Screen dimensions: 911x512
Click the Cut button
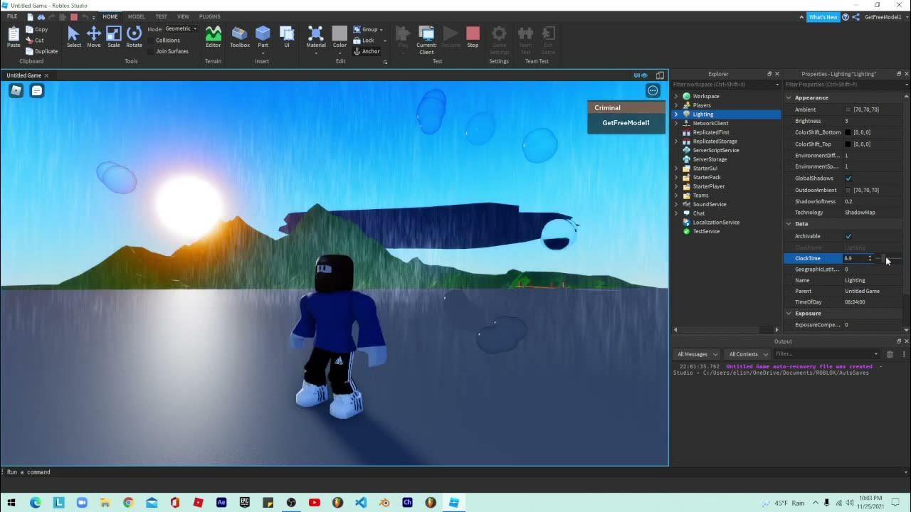pyautogui.click(x=35, y=41)
